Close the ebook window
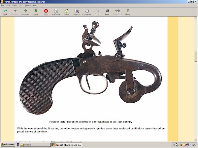 [x=195, y=2]
